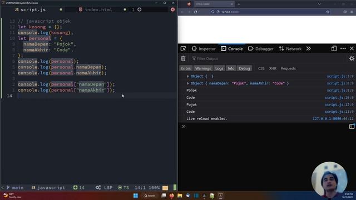Switch to the Network tab
This screenshot has height=200, width=356.
pos(290,49)
